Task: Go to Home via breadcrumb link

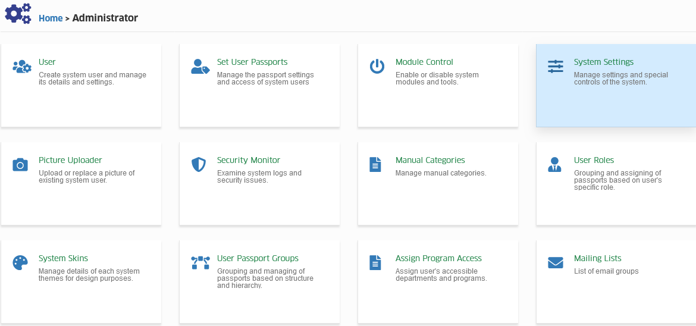Action: (51, 18)
